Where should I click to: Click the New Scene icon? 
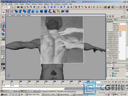pos(15,7)
